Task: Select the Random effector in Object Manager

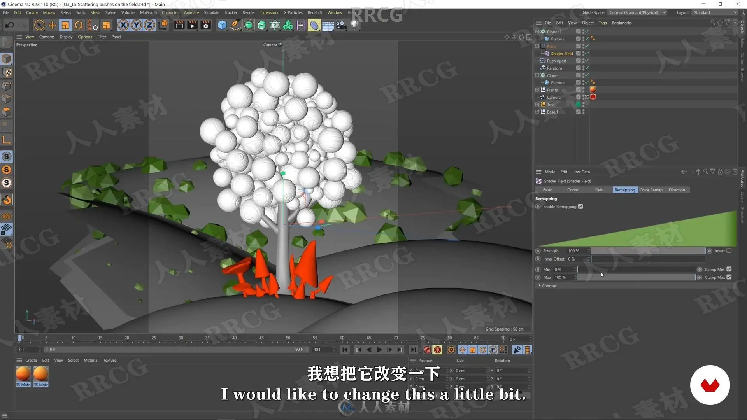Action: [554, 68]
